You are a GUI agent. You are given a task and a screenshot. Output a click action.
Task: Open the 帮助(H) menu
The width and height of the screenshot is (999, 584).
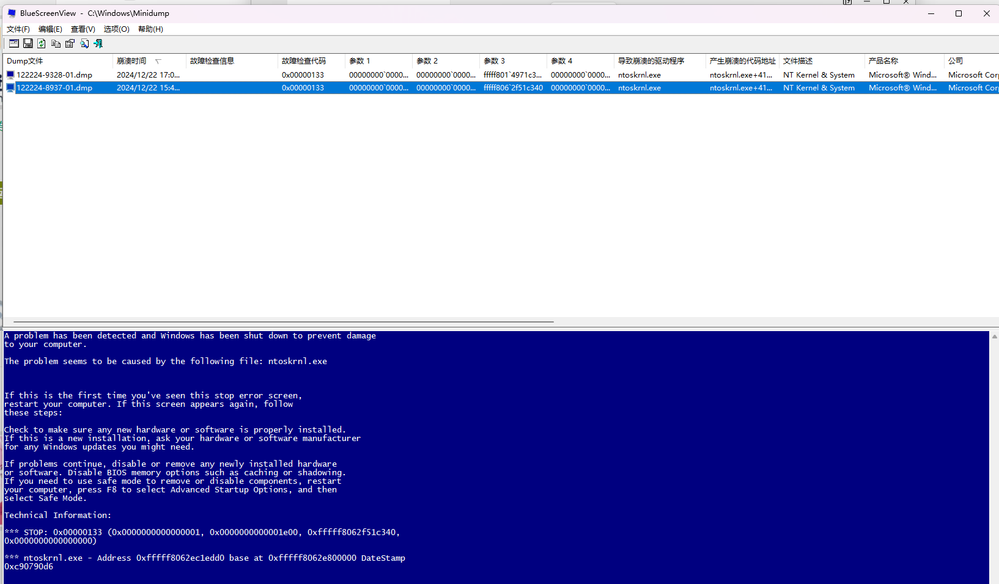click(150, 29)
